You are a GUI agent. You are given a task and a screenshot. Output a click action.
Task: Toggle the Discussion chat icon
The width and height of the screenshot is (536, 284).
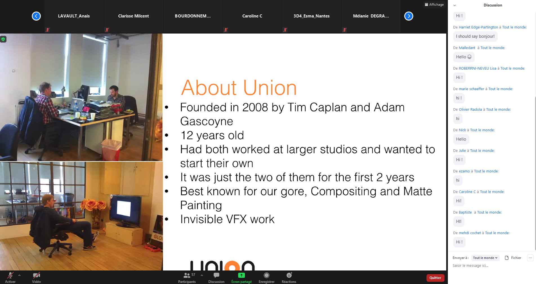(216, 275)
